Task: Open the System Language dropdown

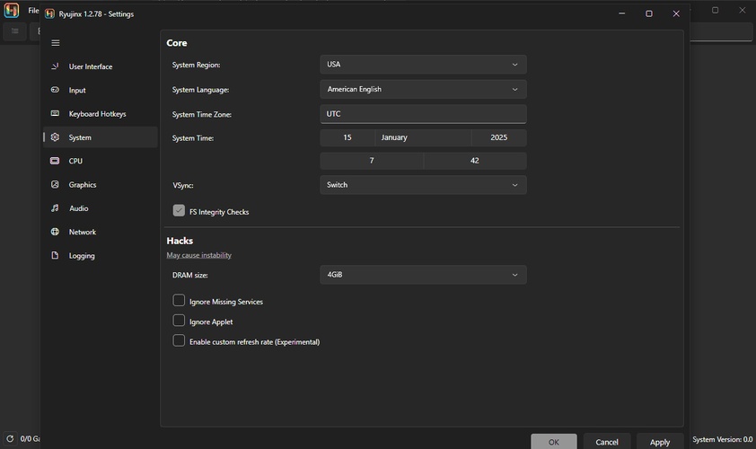Action: coord(423,90)
